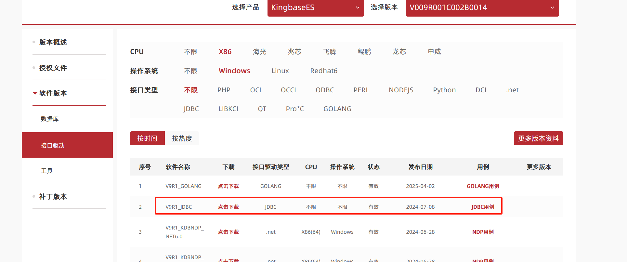Click the 更多版本 column header
Image resolution: width=627 pixels, height=262 pixels.
pos(539,167)
